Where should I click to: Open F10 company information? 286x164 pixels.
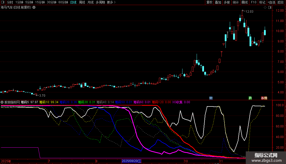coord(253,3)
